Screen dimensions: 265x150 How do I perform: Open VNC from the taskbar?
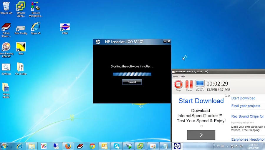pyautogui.click(x=44, y=146)
